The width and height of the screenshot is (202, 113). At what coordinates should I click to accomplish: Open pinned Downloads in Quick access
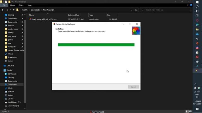tap(12, 19)
